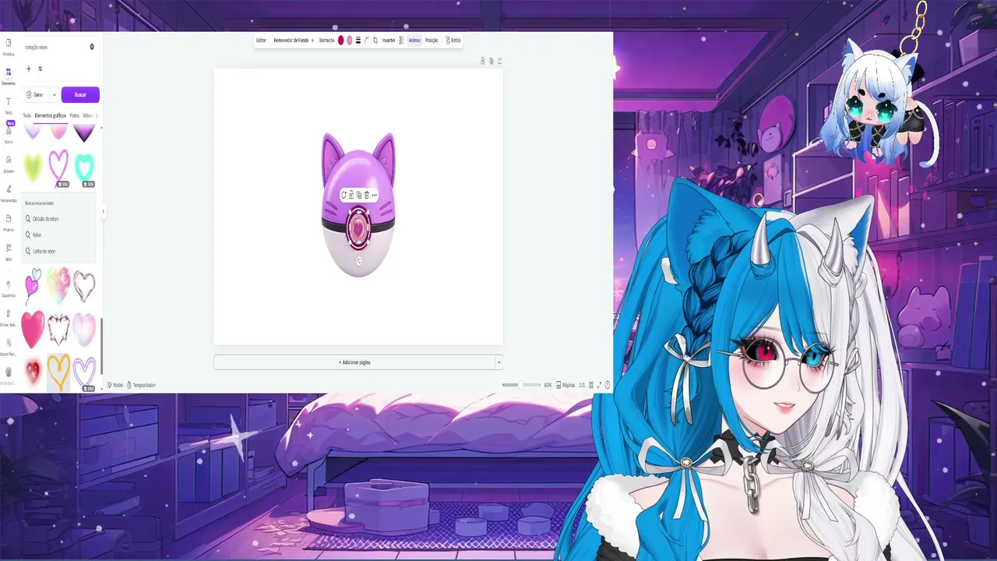This screenshot has height=561, width=997.
Task: Open the Posição panel
Action: [x=432, y=41]
